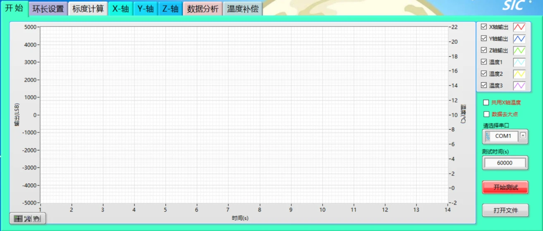Click the 14 end value on time axis

(447, 210)
